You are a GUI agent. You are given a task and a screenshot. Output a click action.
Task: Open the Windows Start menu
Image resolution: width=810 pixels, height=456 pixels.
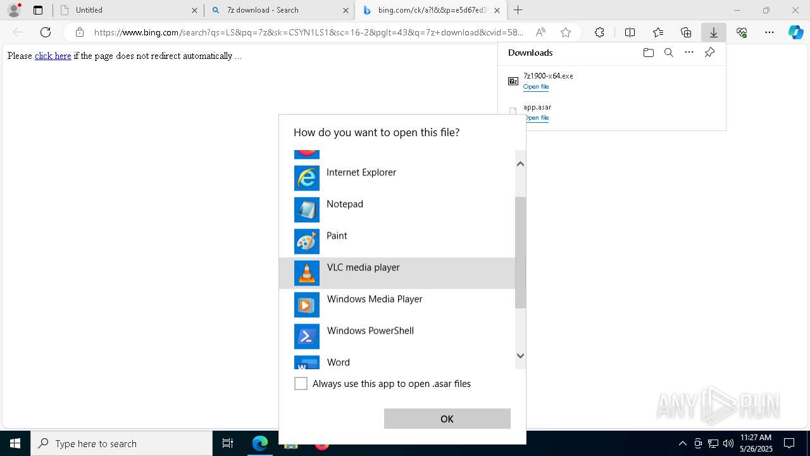(15, 443)
